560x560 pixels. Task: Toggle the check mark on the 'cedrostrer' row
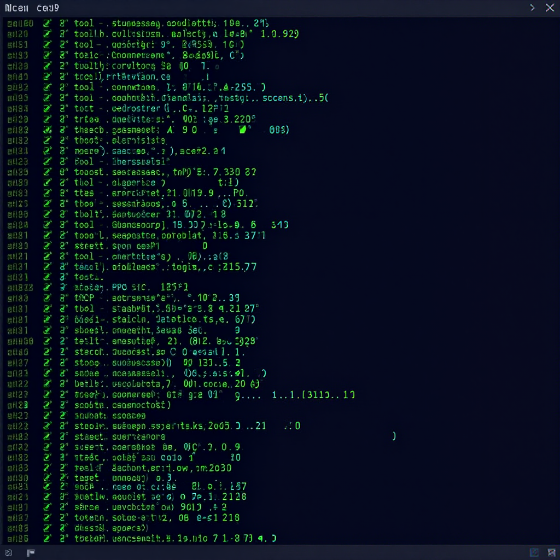pyautogui.click(x=47, y=109)
